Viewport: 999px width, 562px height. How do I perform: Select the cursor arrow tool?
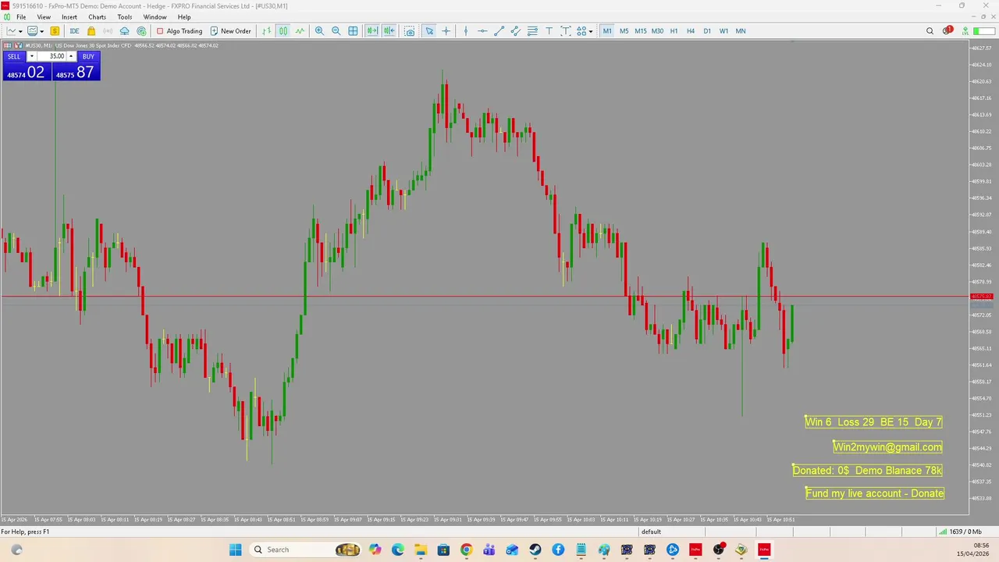429,31
